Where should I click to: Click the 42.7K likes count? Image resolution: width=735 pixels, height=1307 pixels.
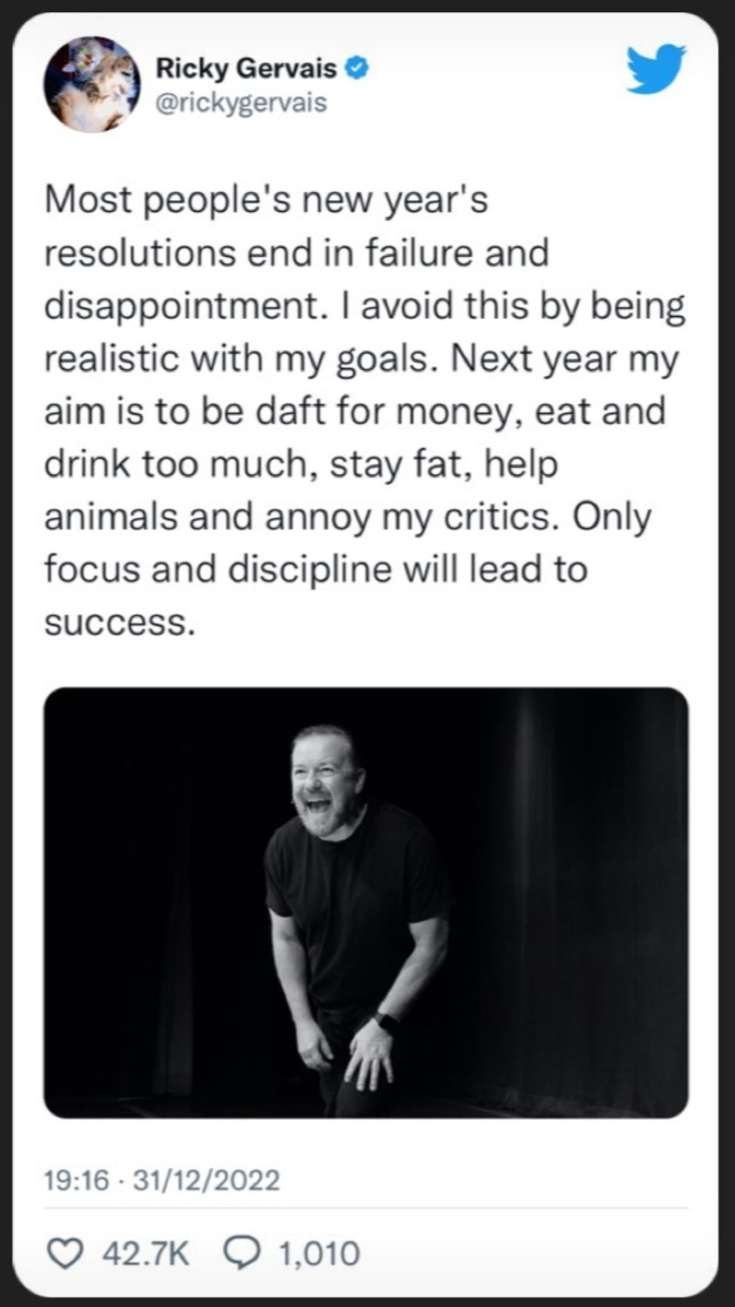145,1254
